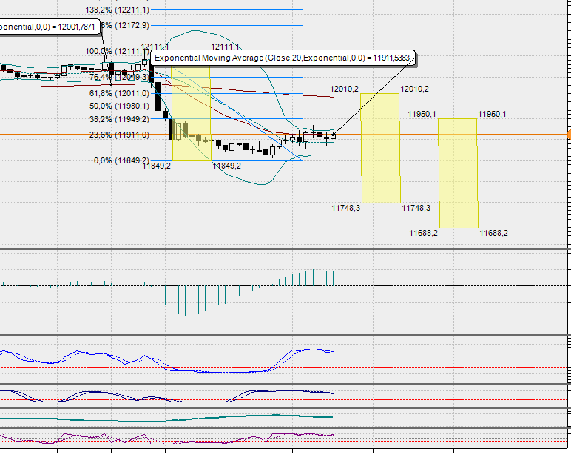Click the 11950,1 label left of its rectangle
The height and width of the screenshot is (454, 571).
[422, 115]
